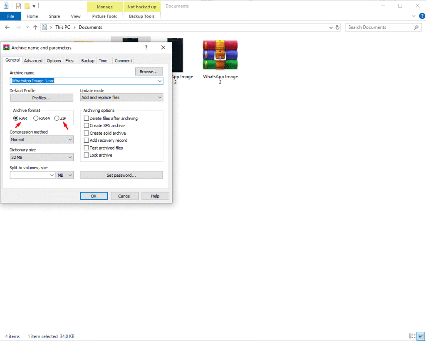Screen dimensions: 426x341
Task: Select RAR4 archive format
Action: 42,119
